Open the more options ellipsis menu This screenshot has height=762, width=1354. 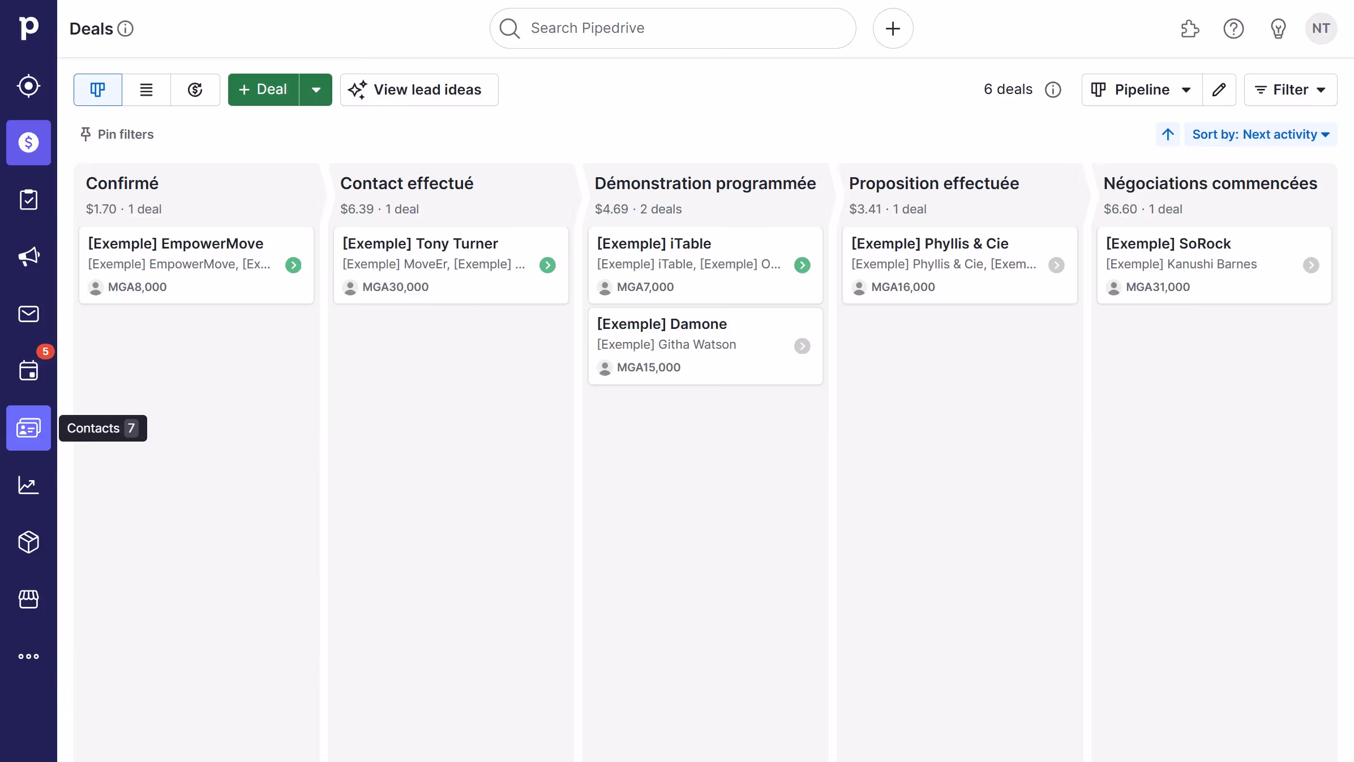[x=28, y=656]
